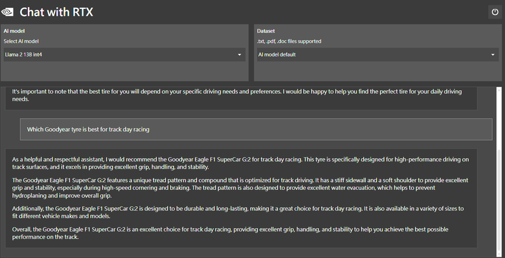Click the paragraph starting with Overall
Image resolution: width=505 pixels, height=258 pixels.
tap(230, 233)
